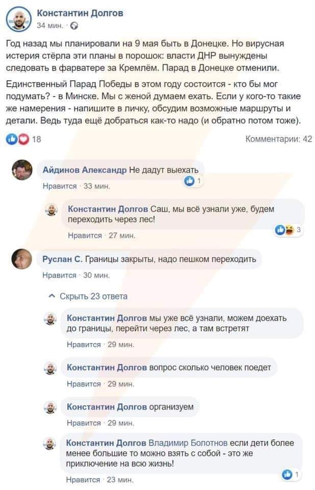The image size is (315, 490).
Task: Like the 'вопрос сколько человек поедет' reply
Action: pyautogui.click(x=84, y=383)
